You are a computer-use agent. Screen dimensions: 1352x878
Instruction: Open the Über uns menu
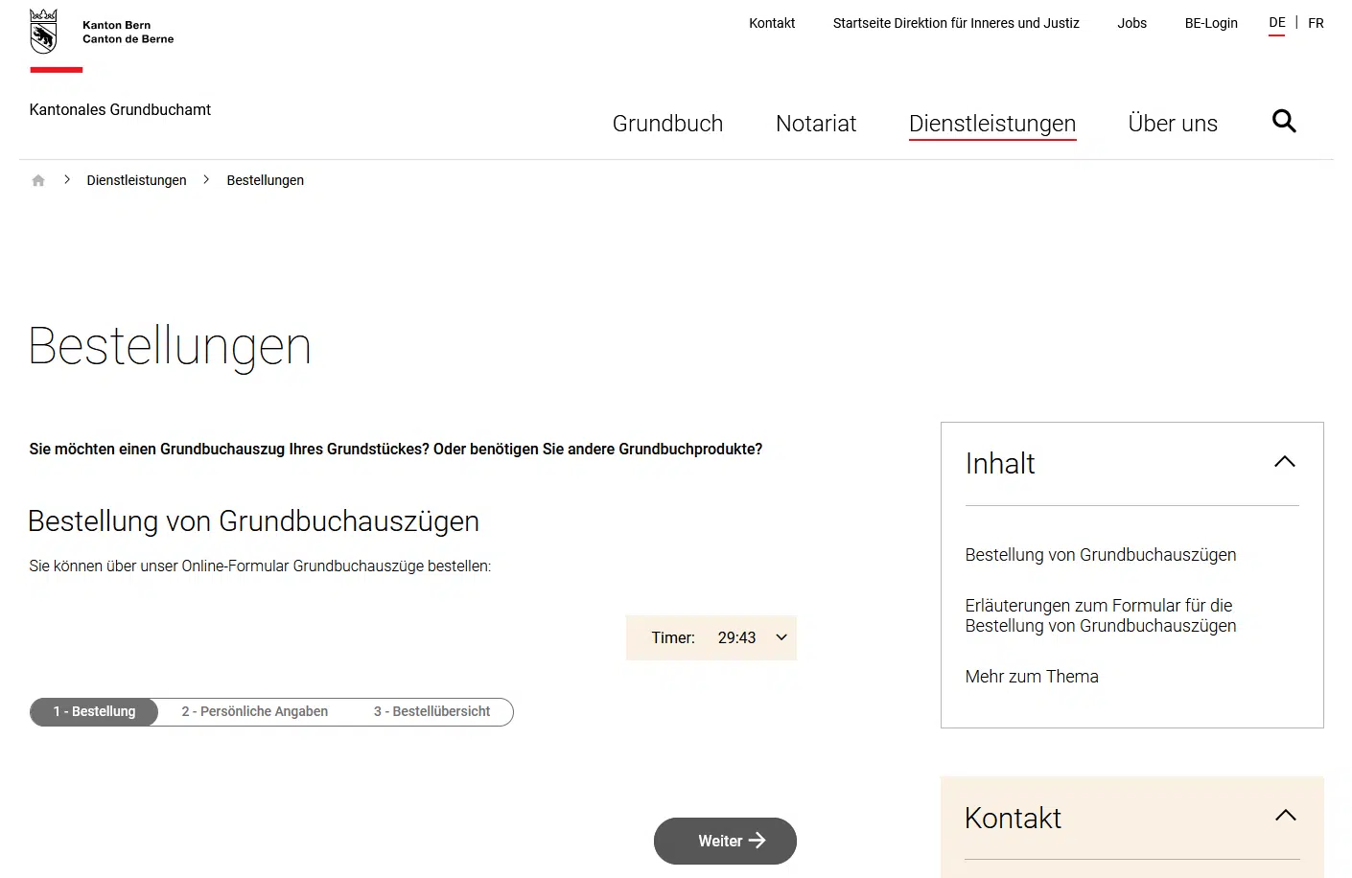point(1172,124)
